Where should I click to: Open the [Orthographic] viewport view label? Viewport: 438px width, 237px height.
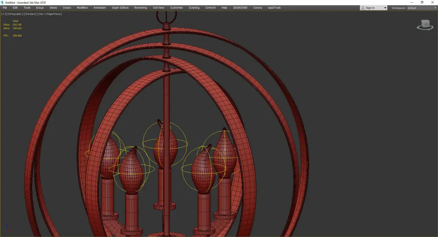15,14
